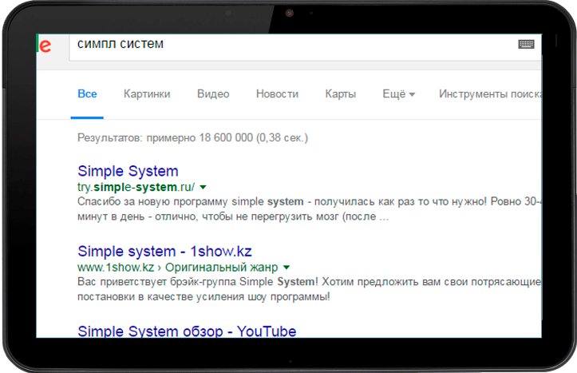Screen dimensions: 577x373
Task: Open the Карты tab
Action: tap(341, 94)
